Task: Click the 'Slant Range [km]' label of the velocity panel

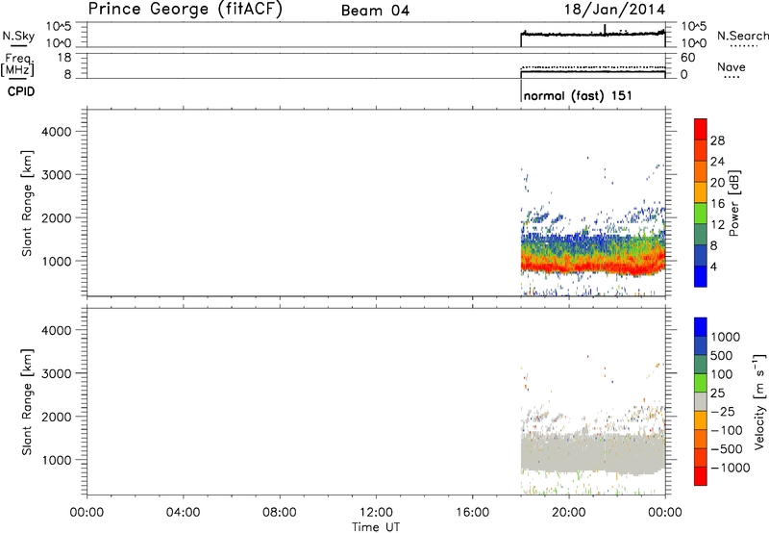Action: point(27,402)
